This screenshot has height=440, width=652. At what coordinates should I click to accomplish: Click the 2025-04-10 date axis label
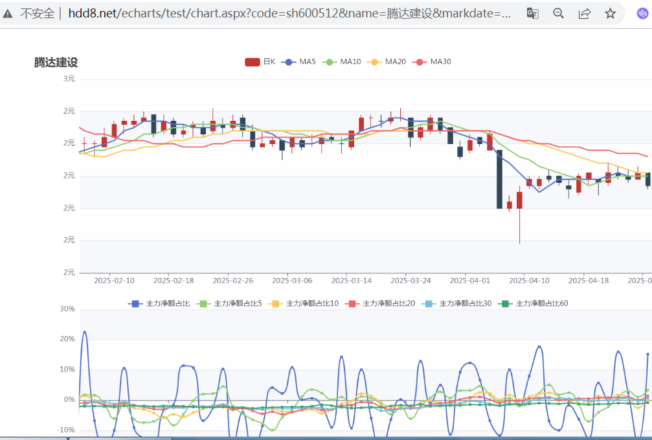click(530, 280)
